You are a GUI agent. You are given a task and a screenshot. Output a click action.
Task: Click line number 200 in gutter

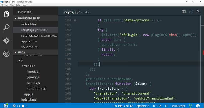point(68,69)
